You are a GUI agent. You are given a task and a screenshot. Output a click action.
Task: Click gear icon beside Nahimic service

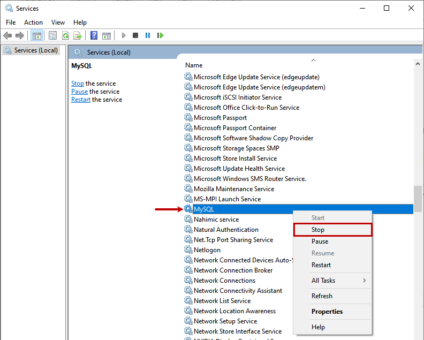188,219
